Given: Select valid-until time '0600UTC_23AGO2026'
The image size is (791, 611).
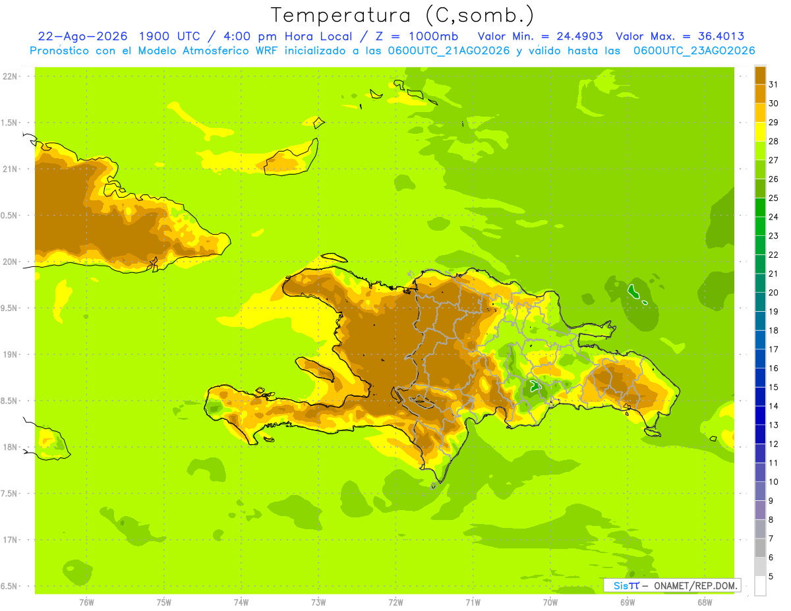Looking at the screenshot, I should tap(694, 51).
